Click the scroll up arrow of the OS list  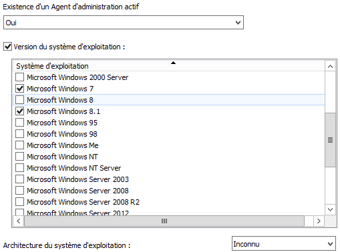point(331,66)
